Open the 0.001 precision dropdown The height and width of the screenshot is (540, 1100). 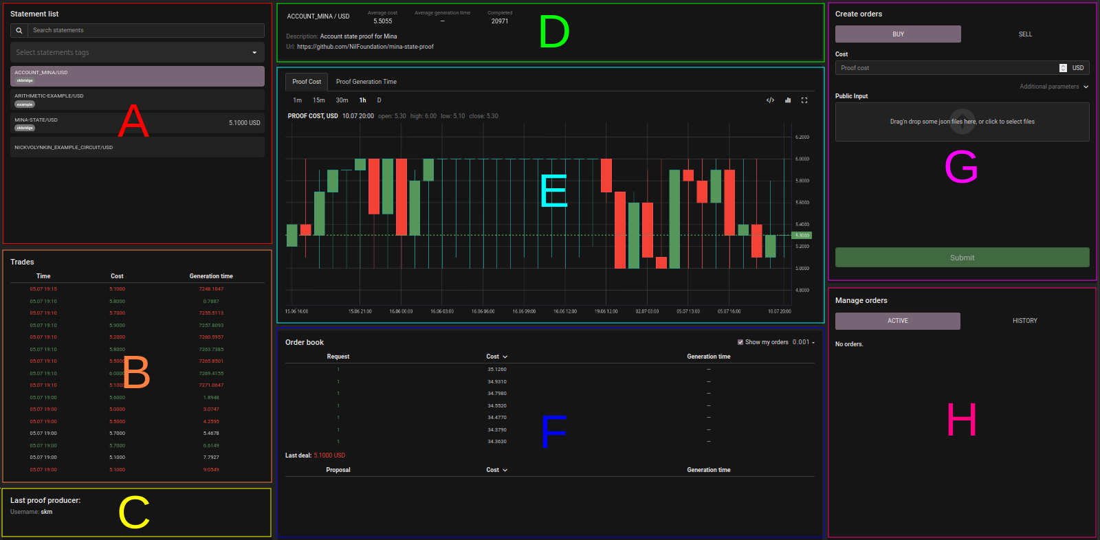point(803,342)
